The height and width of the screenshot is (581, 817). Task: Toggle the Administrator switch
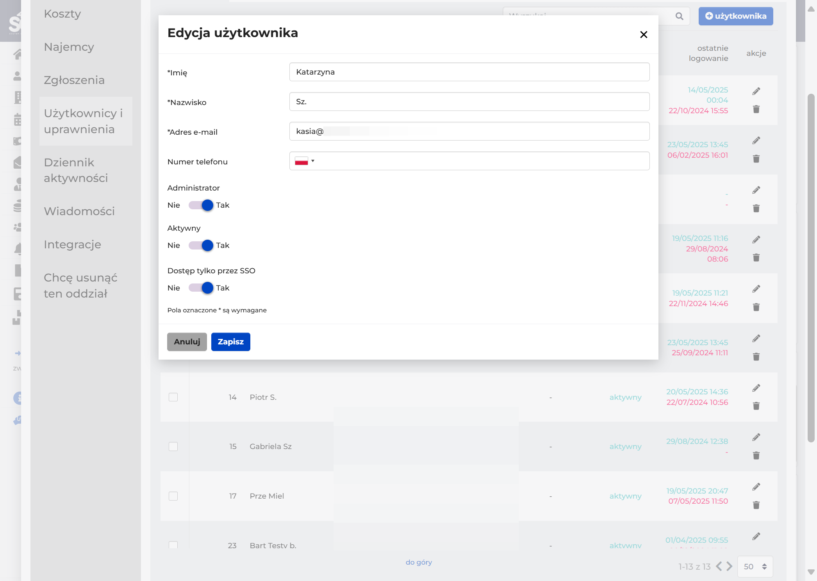click(x=201, y=205)
